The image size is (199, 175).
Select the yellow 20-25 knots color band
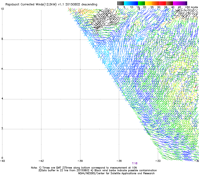pyautogui.click(x=148, y=3)
